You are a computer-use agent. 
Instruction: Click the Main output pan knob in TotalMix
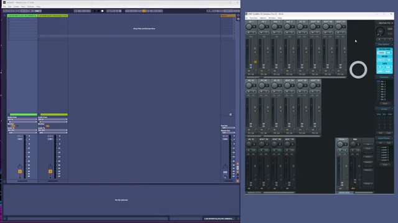353,144
